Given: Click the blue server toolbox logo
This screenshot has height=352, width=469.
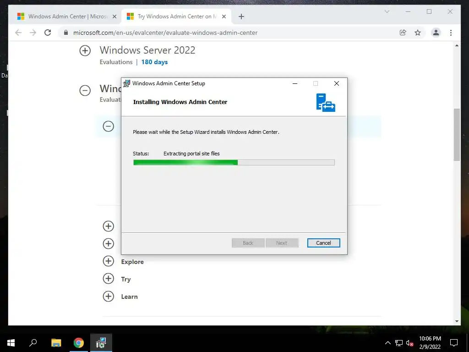Looking at the screenshot, I should [x=326, y=102].
